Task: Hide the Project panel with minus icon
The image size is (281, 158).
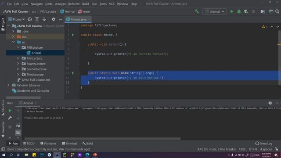Action: pyautogui.click(x=61, y=19)
